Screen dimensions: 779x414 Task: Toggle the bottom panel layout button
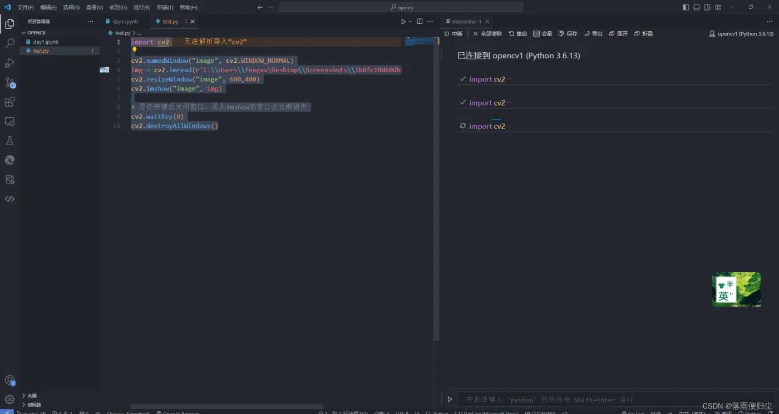tap(696, 7)
